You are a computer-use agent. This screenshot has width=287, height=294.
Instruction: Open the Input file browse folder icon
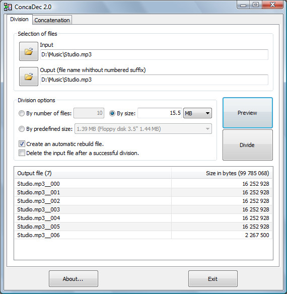click(29, 51)
